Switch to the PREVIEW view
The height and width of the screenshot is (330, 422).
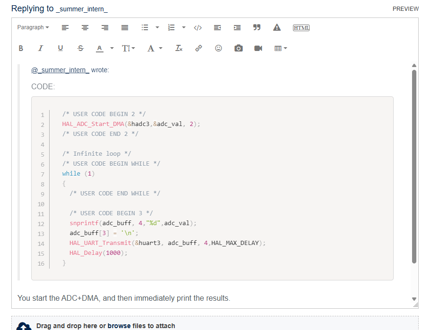click(405, 8)
